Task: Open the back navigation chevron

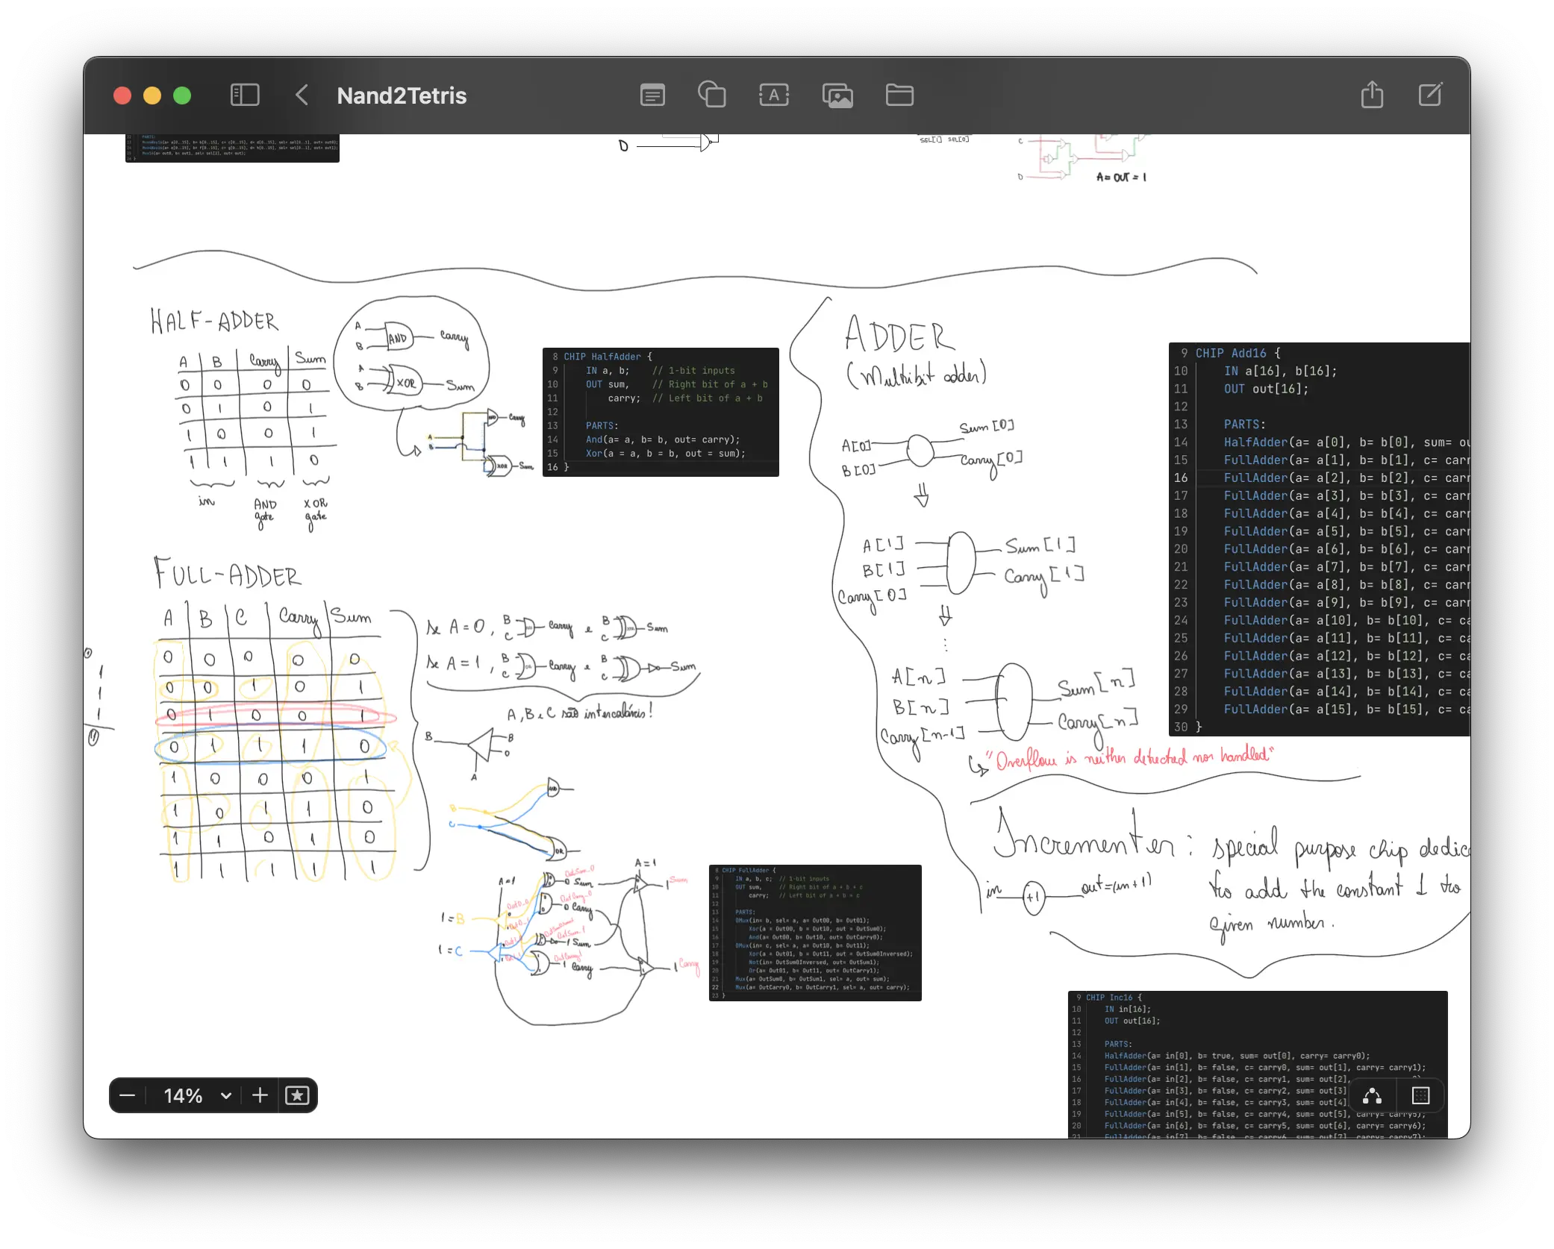Action: pyautogui.click(x=302, y=96)
